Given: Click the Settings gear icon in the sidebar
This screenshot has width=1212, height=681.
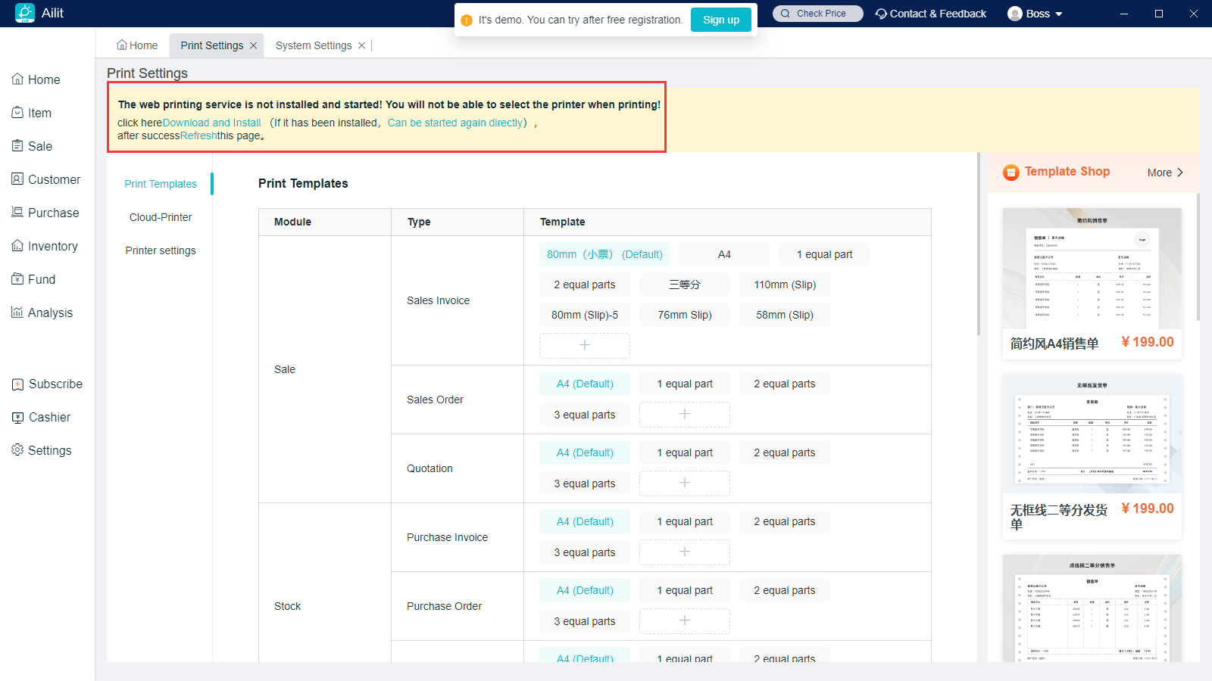Looking at the screenshot, I should coord(17,450).
